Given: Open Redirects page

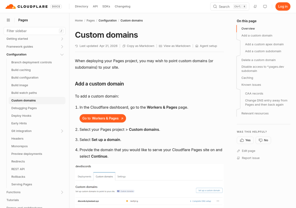Looking at the screenshot, I should (x=18, y=161).
